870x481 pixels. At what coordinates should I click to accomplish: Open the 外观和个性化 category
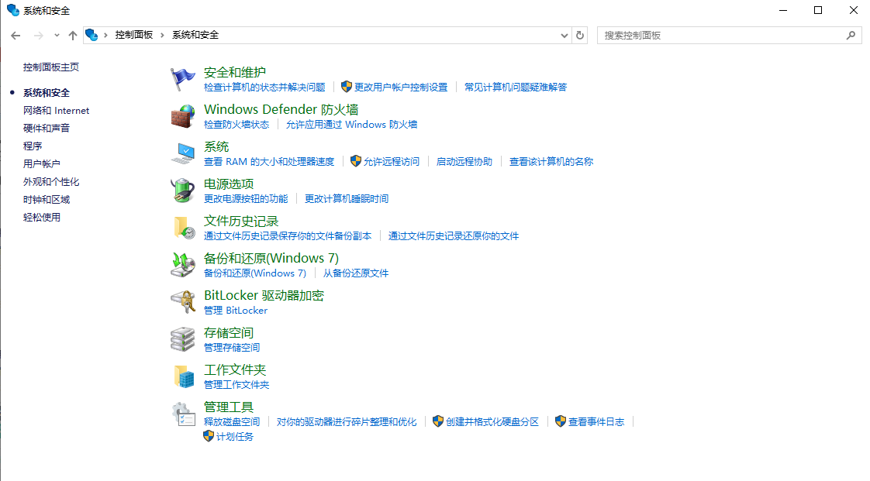click(x=51, y=182)
